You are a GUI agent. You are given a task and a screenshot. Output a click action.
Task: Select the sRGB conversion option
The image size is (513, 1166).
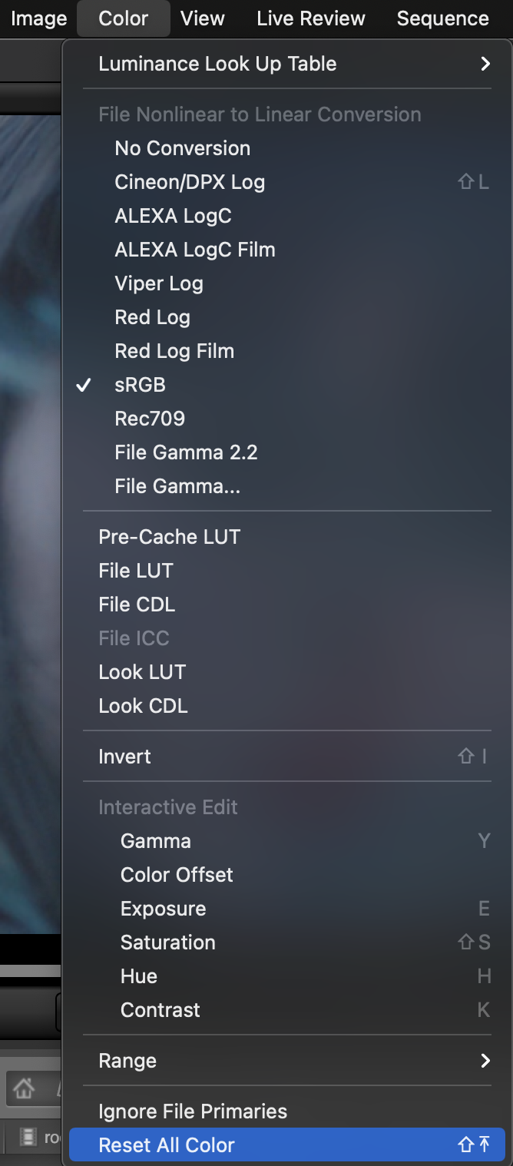pos(140,385)
